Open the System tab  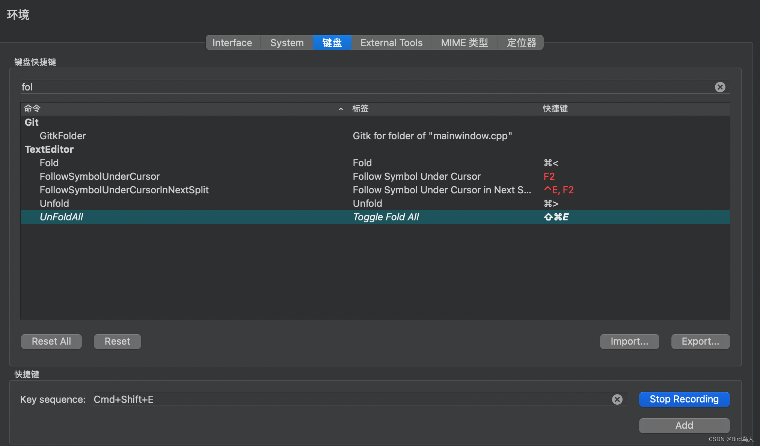coord(287,43)
